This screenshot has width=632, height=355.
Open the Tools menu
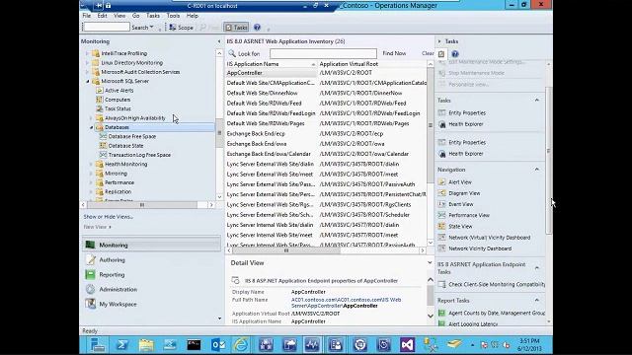173,16
